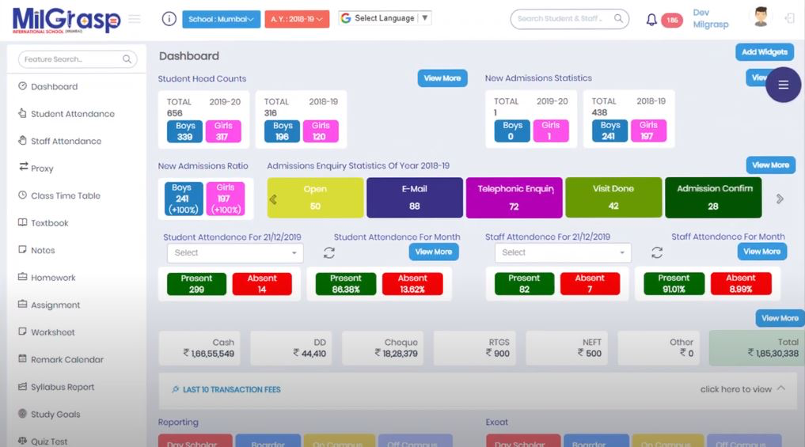
Task: Click the Cheque ₹18,28,379 amount card
Action: (382, 348)
